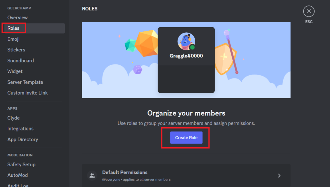Screen dimensions: 330x187
Task: Open the Roles settings tab
Action: click(14, 28)
